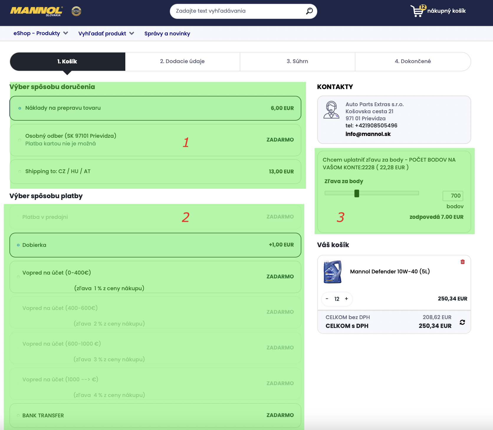Click the Ester round badge logo
Screen dimensions: 493x430
[76, 11]
